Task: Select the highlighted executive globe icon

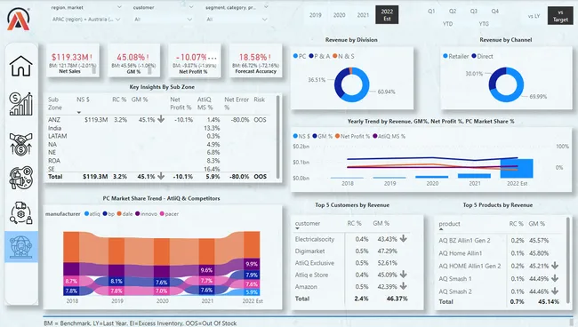Action: (21, 246)
